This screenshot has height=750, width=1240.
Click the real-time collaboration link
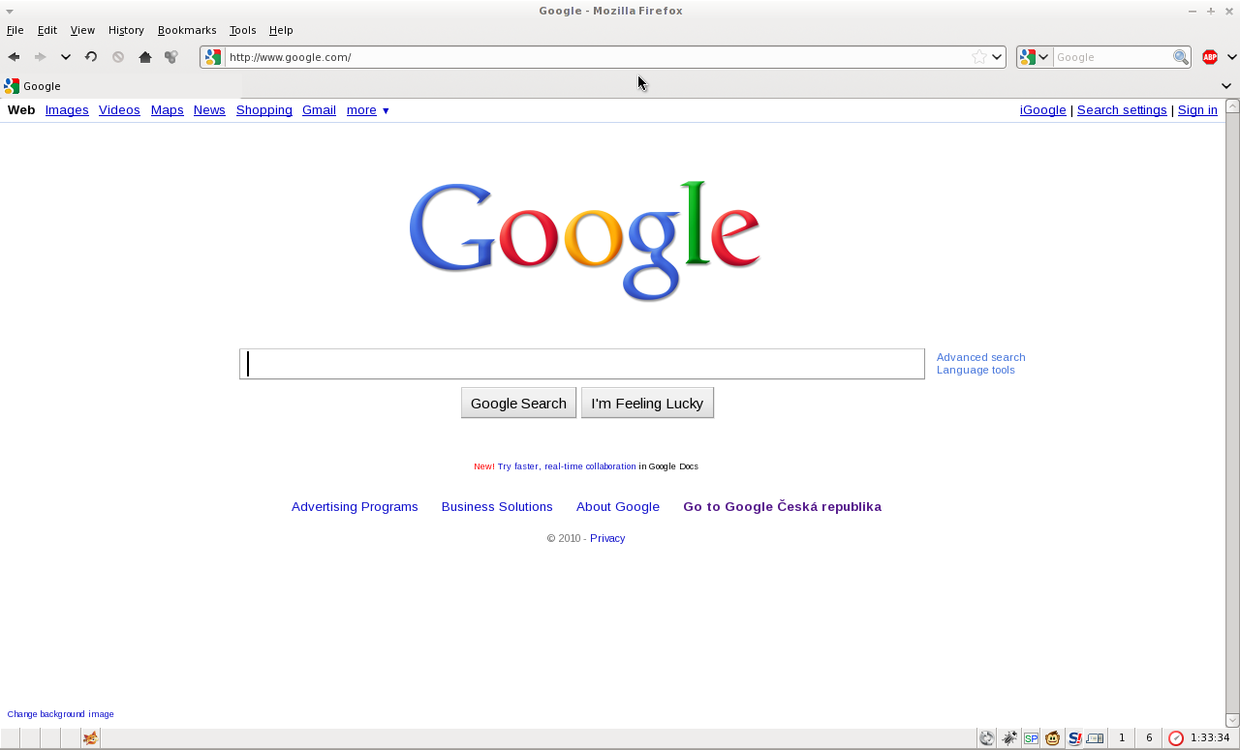590,466
